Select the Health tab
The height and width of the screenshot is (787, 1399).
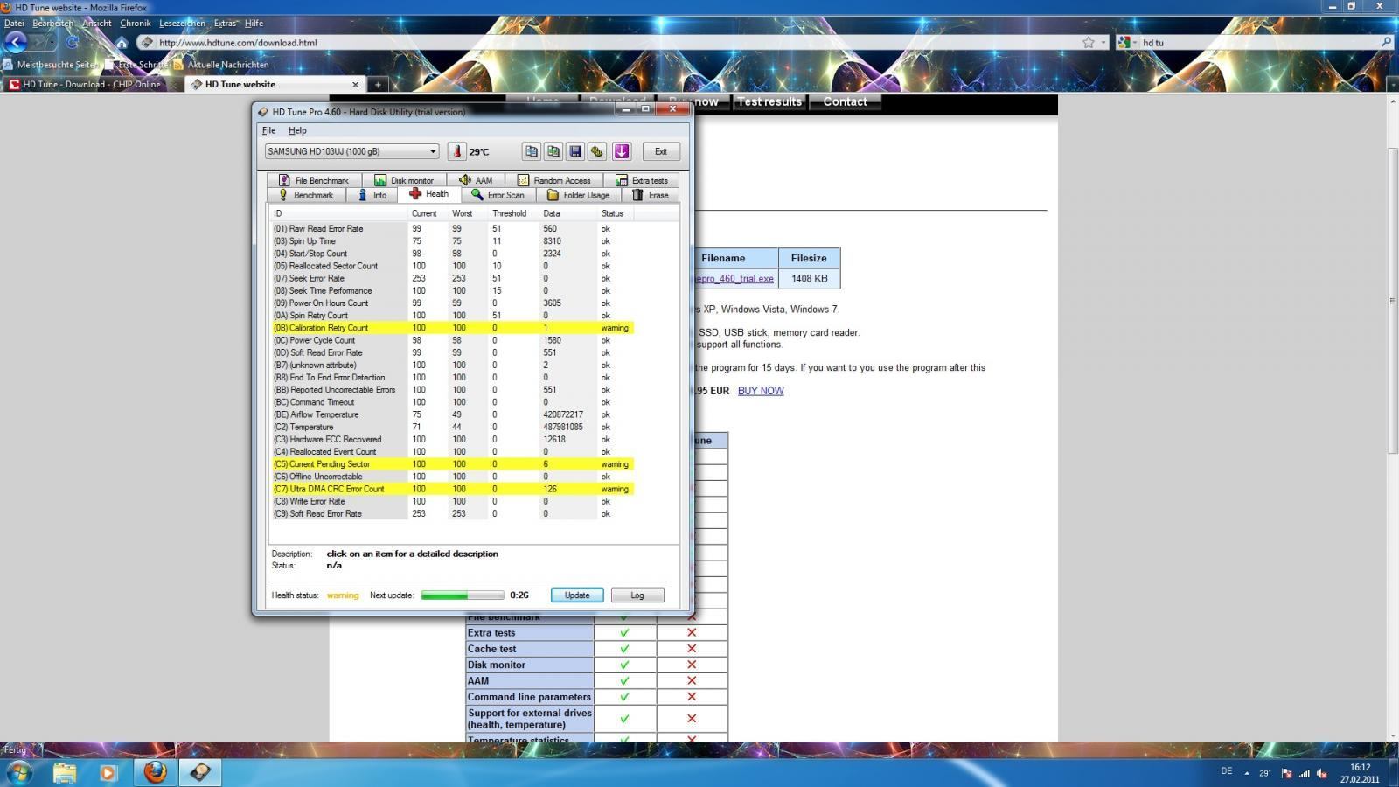coord(428,194)
